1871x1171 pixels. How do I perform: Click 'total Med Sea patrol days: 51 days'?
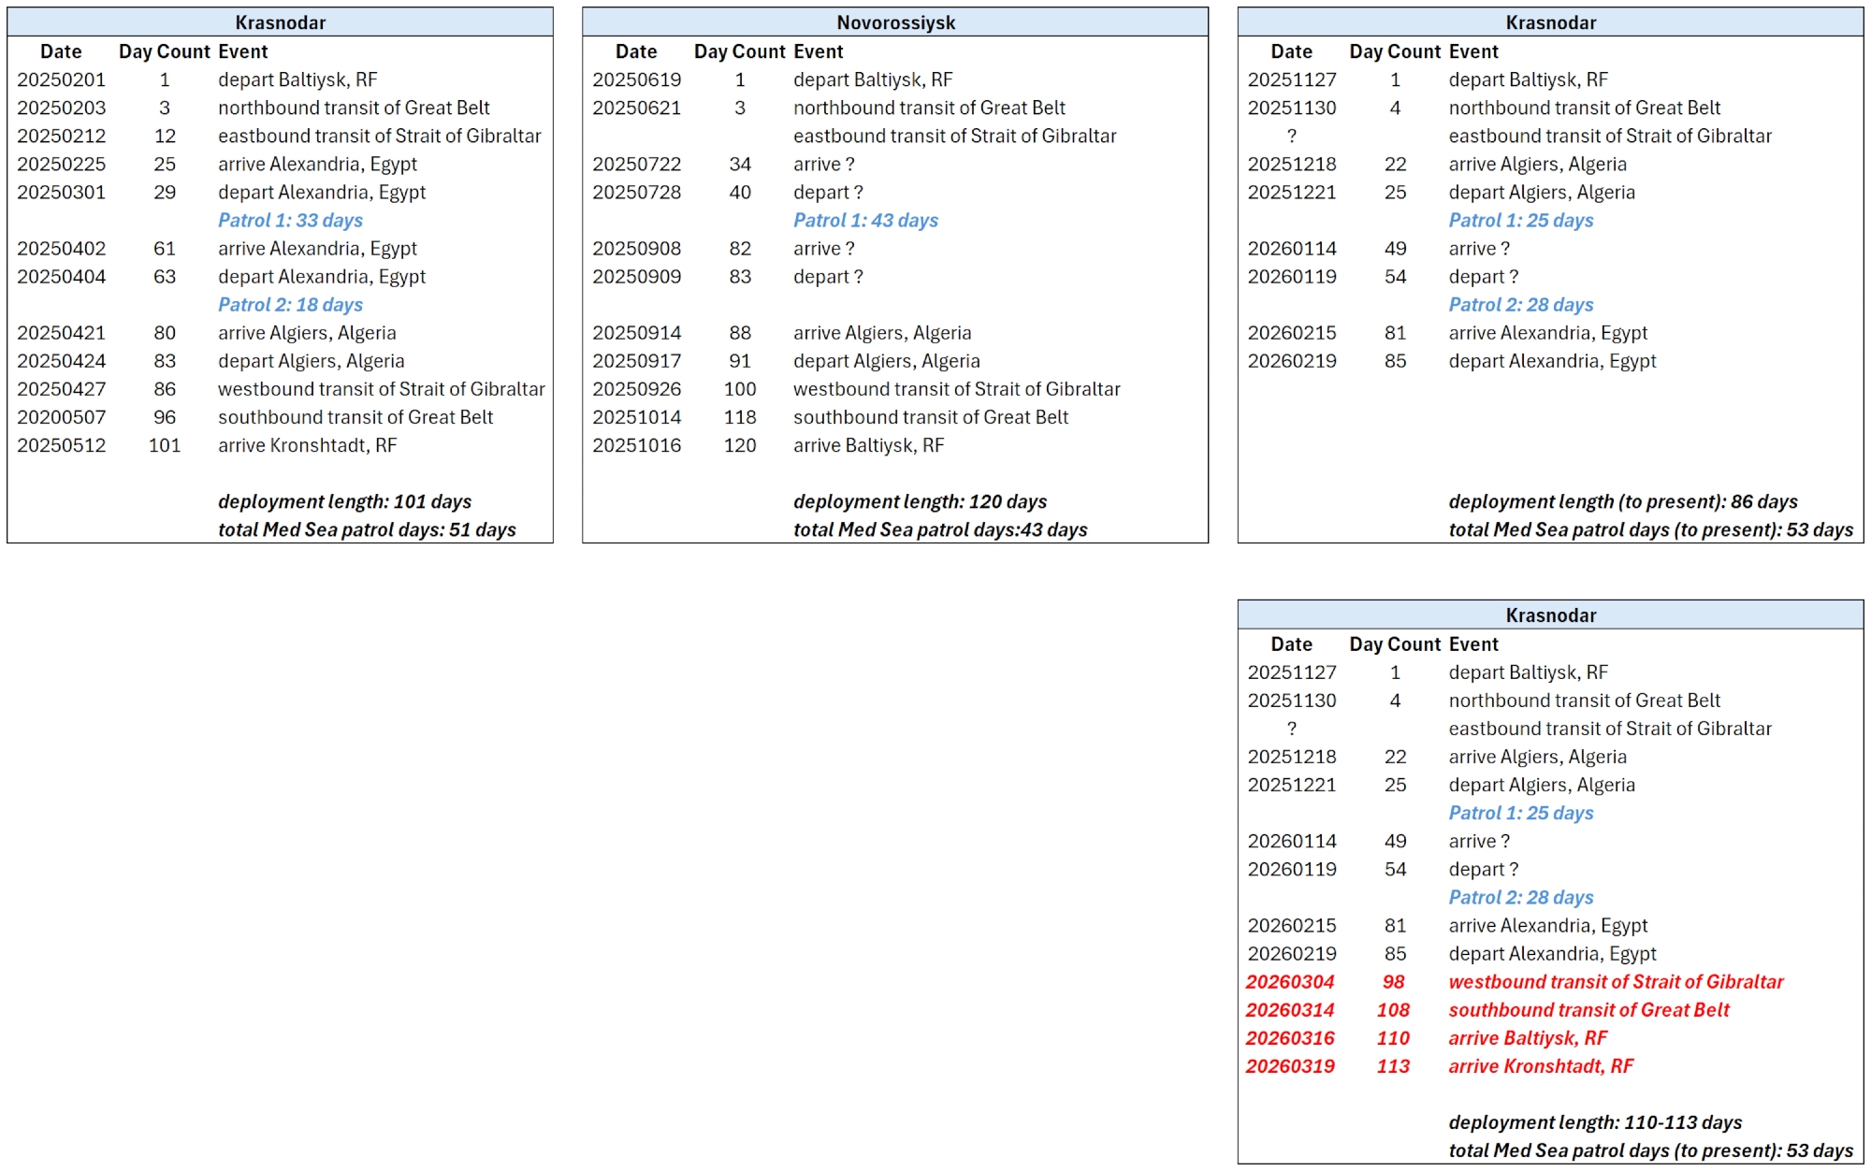[x=367, y=529]
